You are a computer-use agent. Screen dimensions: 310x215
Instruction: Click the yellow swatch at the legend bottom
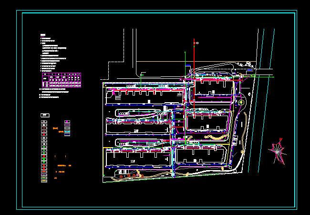(x=44, y=180)
